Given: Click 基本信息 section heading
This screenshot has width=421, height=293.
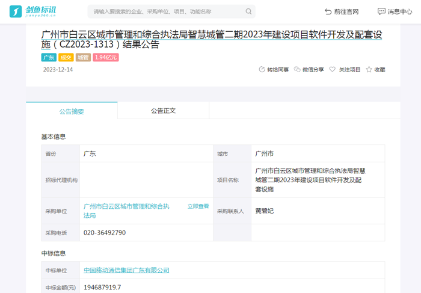Looking at the screenshot, I should tap(54, 137).
